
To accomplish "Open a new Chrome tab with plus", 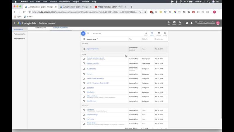I will 131,7.
